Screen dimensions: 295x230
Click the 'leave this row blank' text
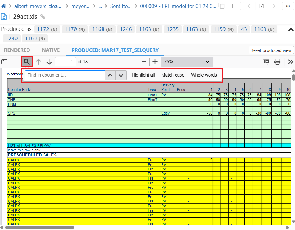(x=24, y=150)
